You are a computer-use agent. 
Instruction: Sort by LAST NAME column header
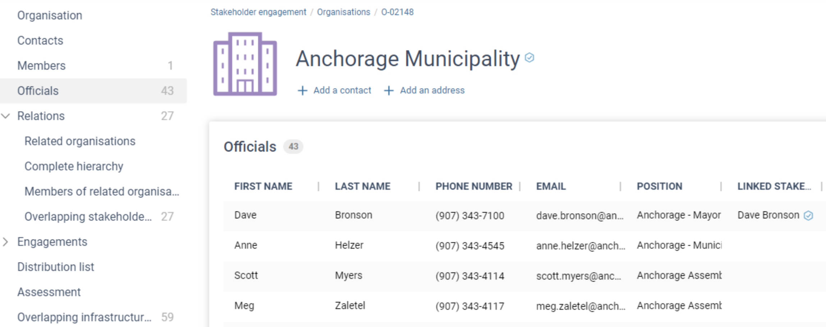point(362,186)
